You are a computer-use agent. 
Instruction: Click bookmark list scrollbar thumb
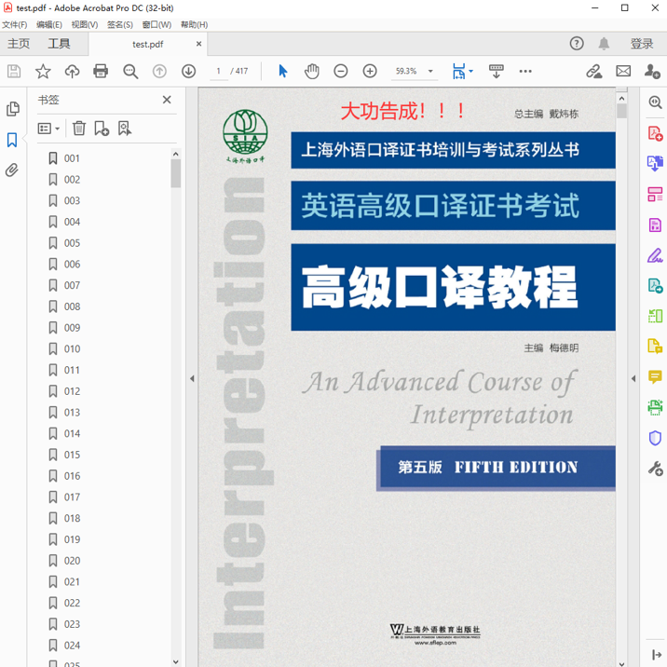click(176, 173)
